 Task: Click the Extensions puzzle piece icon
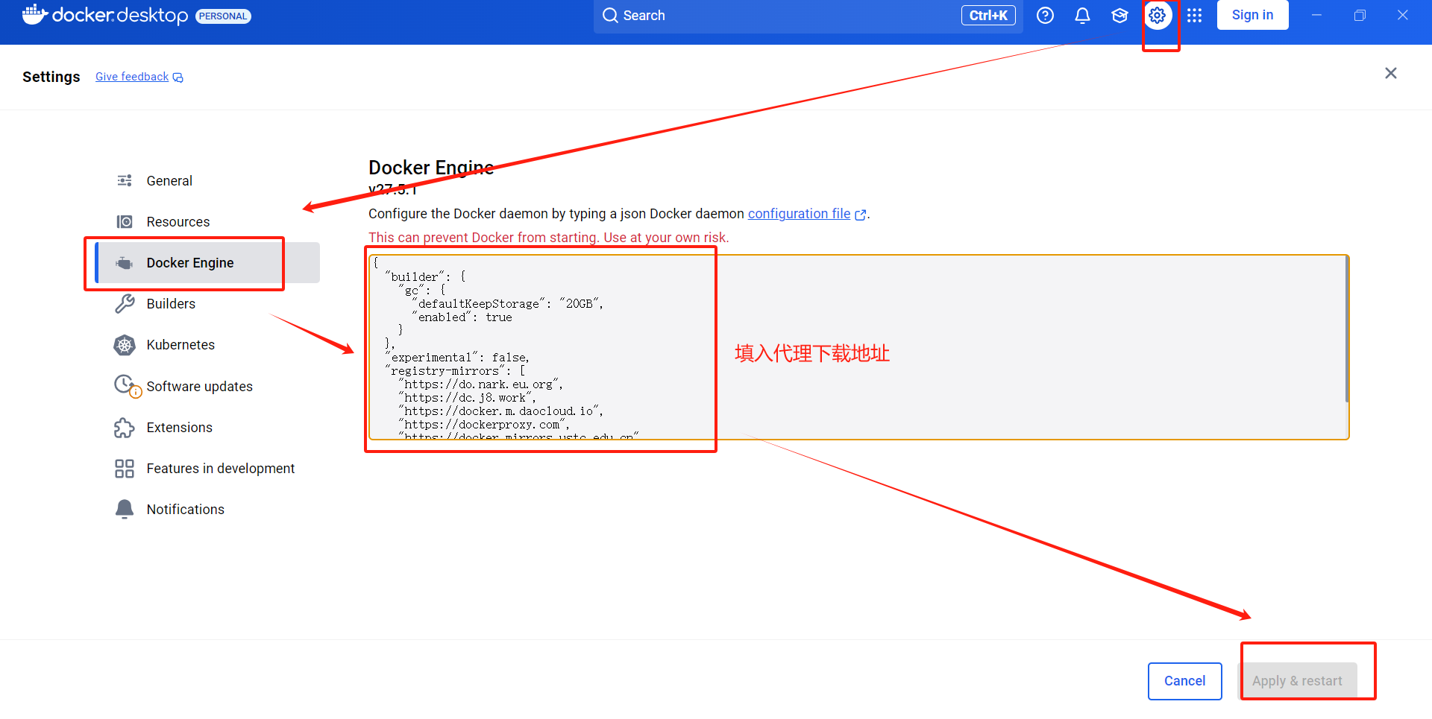pos(125,428)
